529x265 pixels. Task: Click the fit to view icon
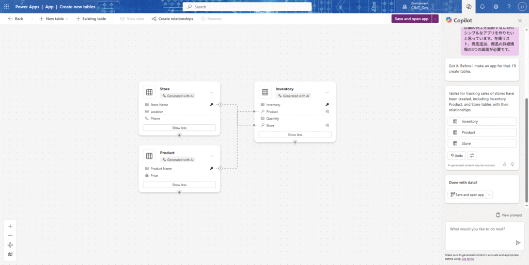pos(10,245)
